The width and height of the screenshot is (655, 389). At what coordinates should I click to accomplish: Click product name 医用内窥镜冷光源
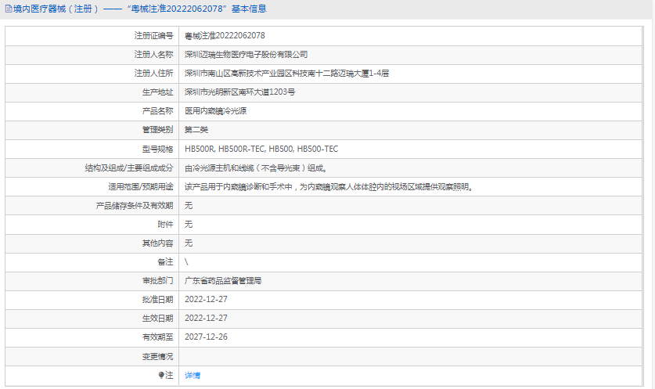[x=215, y=111]
